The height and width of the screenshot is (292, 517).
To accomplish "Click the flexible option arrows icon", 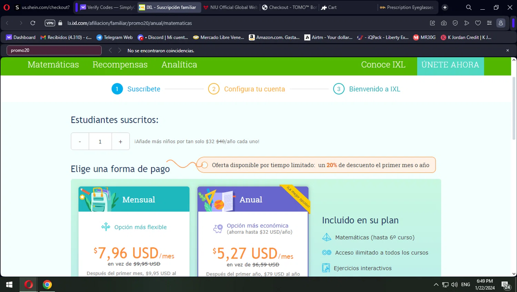I will tap(106, 227).
